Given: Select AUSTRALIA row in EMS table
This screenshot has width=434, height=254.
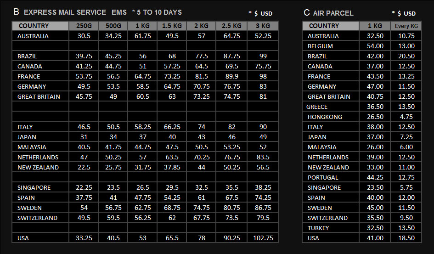Looking at the screenshot, I should click(145, 36).
